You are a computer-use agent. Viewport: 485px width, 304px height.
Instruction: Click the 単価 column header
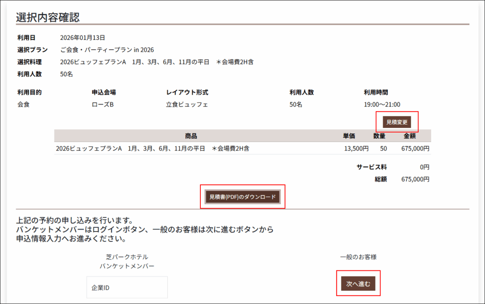click(x=349, y=136)
